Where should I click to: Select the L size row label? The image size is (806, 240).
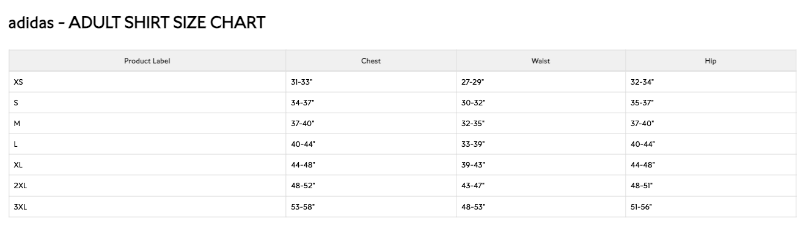pos(16,144)
